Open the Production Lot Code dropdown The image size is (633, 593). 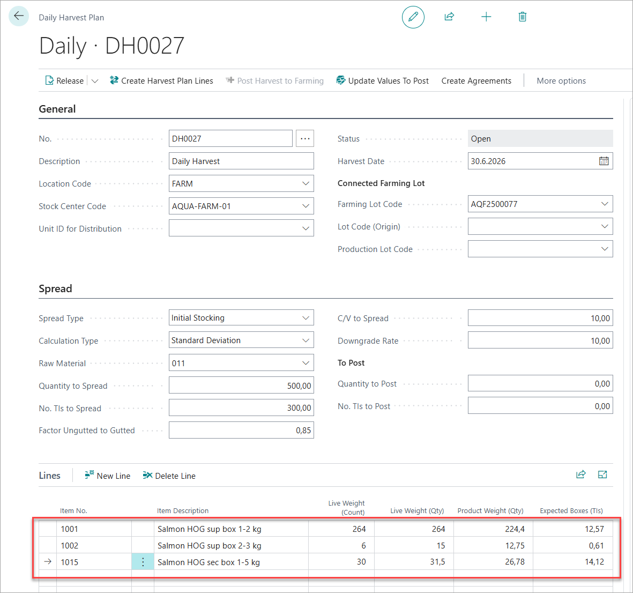(x=605, y=249)
